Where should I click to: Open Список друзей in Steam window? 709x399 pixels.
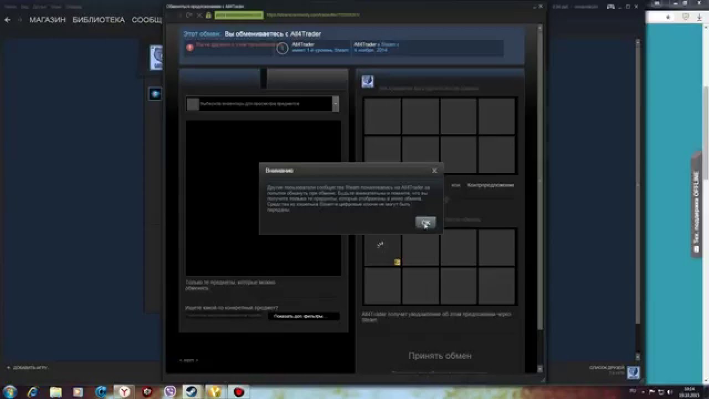(607, 367)
